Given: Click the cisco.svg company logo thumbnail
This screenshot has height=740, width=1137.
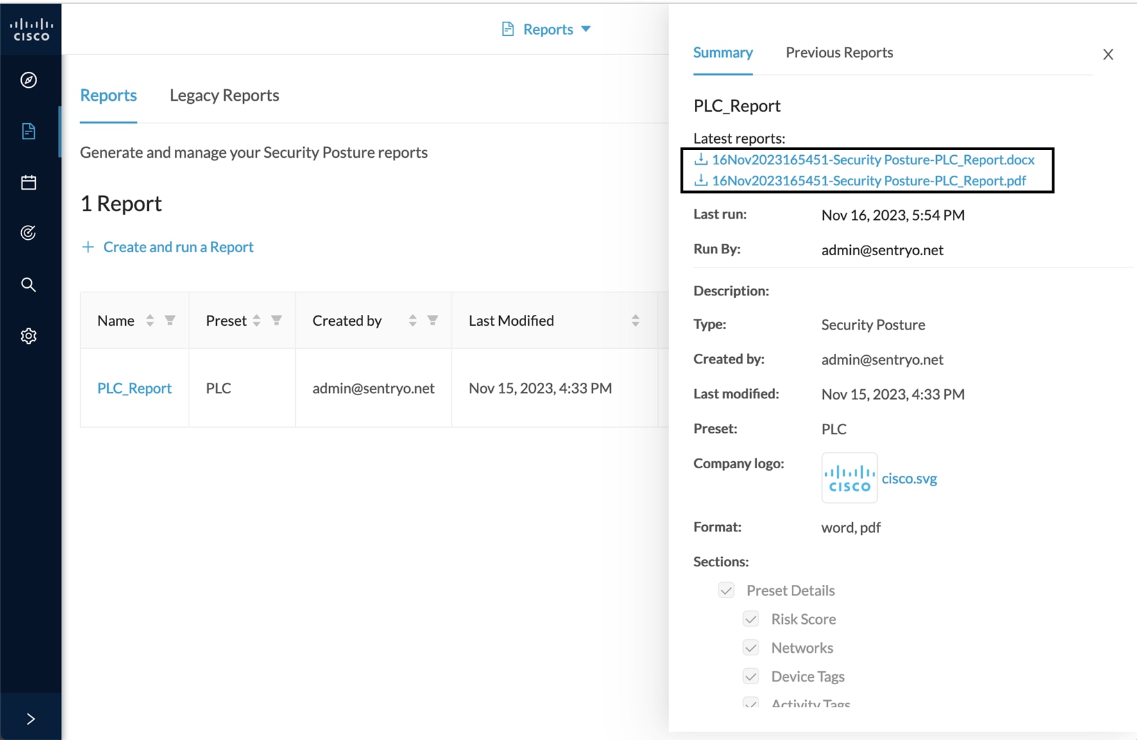Looking at the screenshot, I should point(849,478).
